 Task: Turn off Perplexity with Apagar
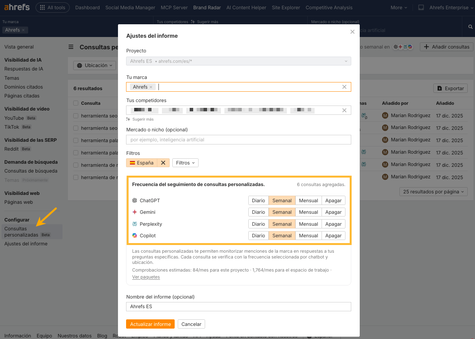(334, 224)
